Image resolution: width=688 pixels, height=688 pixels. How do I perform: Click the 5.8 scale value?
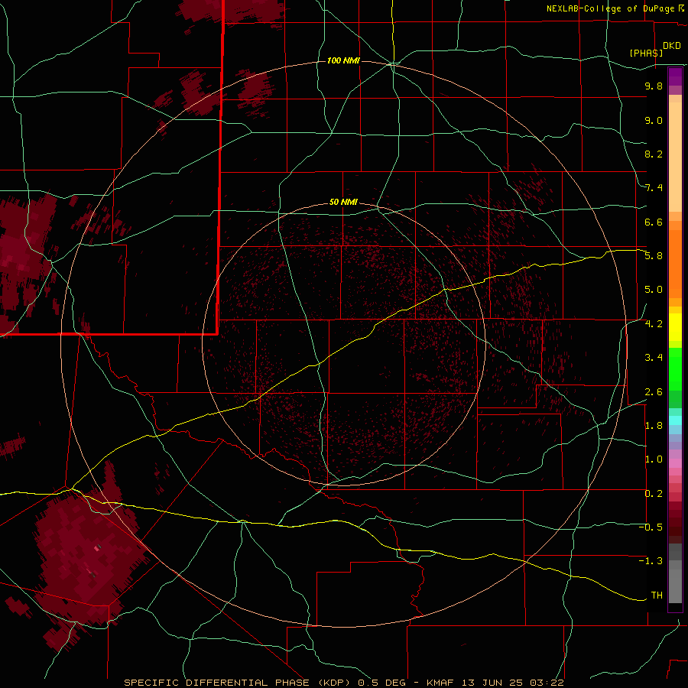click(x=654, y=256)
